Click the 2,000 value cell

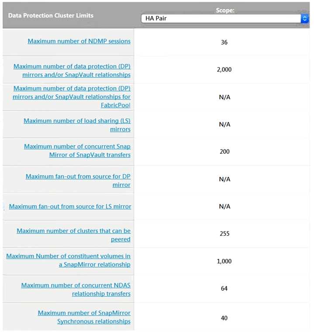point(224,70)
